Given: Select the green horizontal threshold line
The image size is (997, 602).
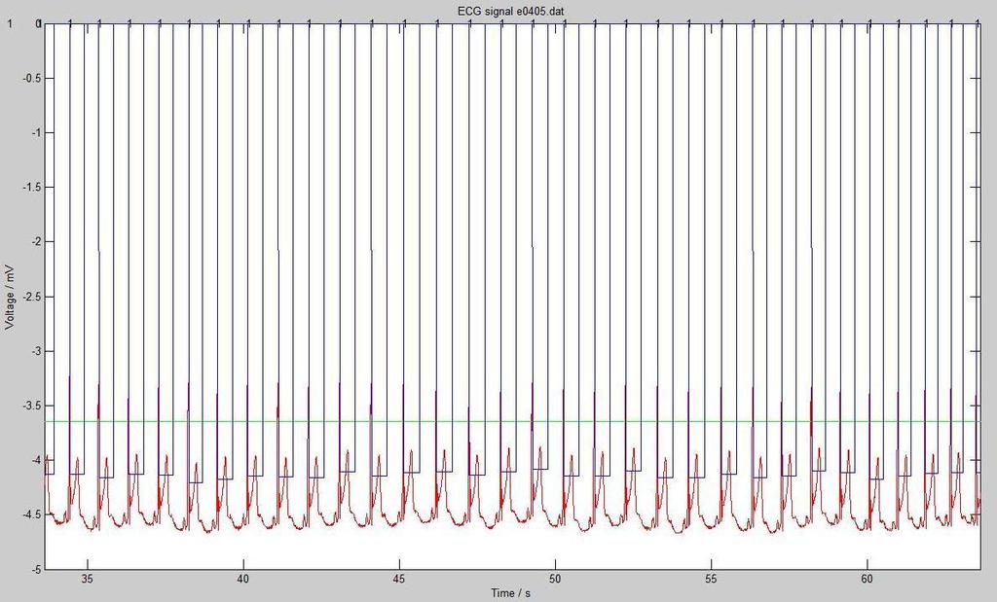Looking at the screenshot, I should 512,422.
